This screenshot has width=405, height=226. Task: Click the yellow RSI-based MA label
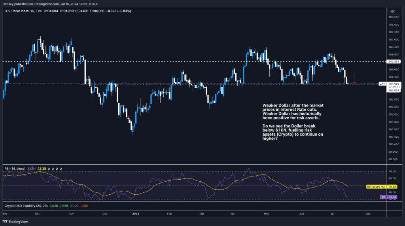click(376, 186)
